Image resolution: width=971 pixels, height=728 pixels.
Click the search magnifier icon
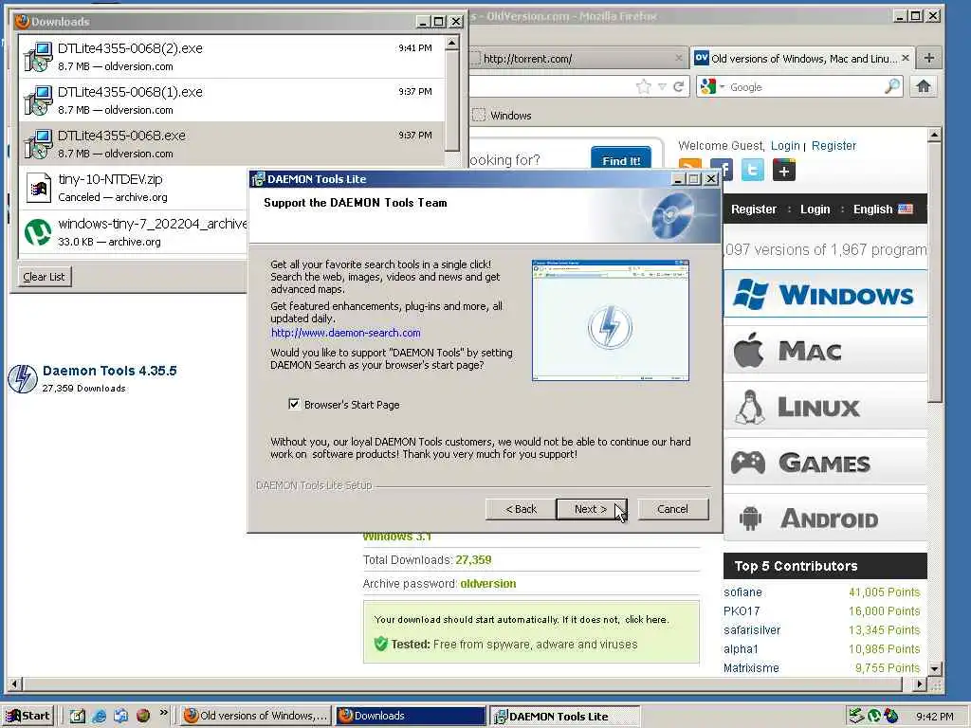[891, 86]
